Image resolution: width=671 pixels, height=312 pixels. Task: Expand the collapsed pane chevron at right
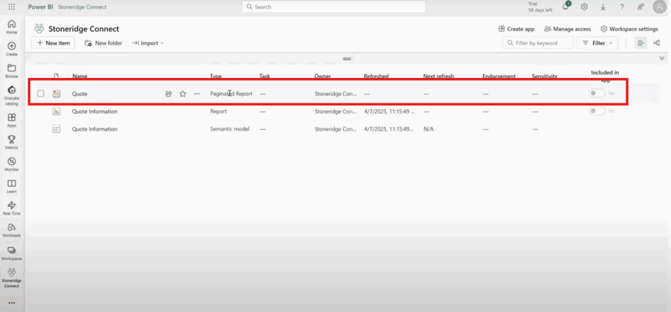coord(662,59)
